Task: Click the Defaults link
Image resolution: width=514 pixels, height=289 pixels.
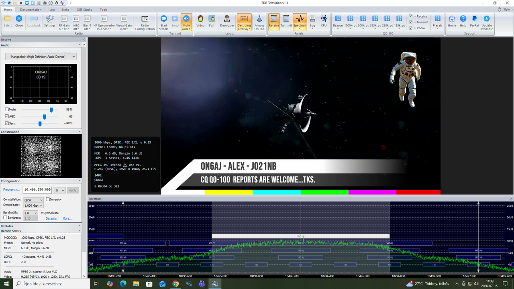Action: point(51,218)
